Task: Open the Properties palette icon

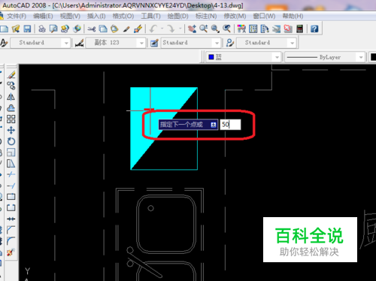Action: (x=241, y=29)
